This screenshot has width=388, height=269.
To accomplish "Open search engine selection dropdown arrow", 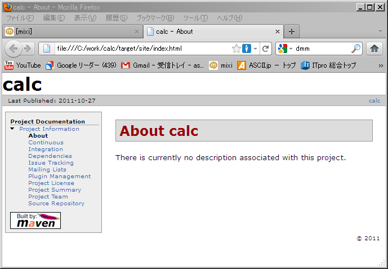I will tap(291, 49).
